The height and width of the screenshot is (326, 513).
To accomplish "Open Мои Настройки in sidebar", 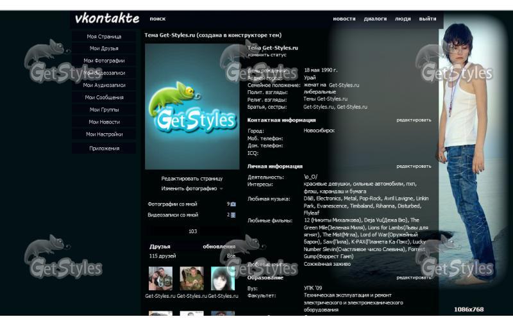I will [x=104, y=134].
